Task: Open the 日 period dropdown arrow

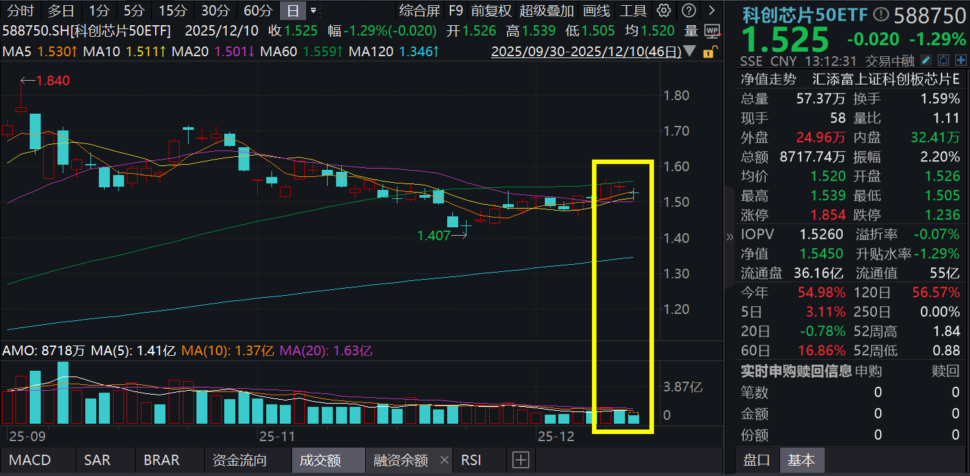Action: click(315, 10)
